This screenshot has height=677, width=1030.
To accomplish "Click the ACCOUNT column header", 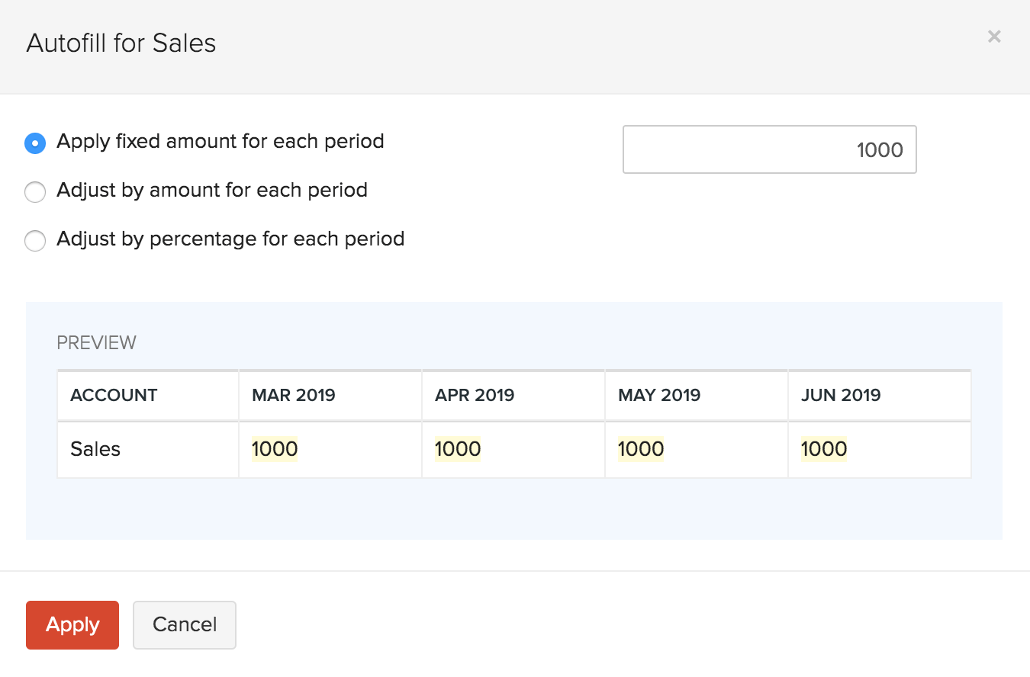I will 114,395.
